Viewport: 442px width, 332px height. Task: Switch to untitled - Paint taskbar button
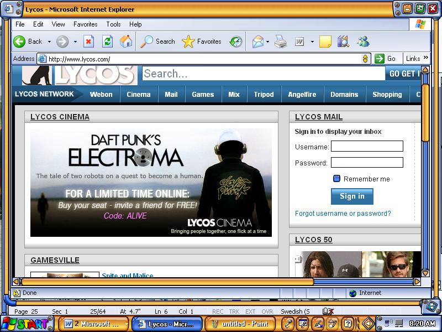(240, 324)
